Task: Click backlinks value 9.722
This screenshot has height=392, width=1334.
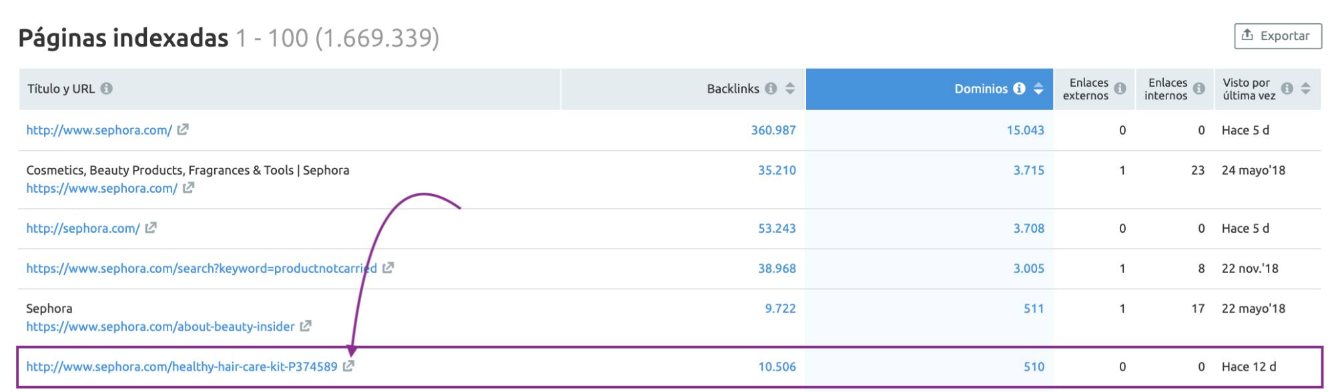Action: coord(780,308)
